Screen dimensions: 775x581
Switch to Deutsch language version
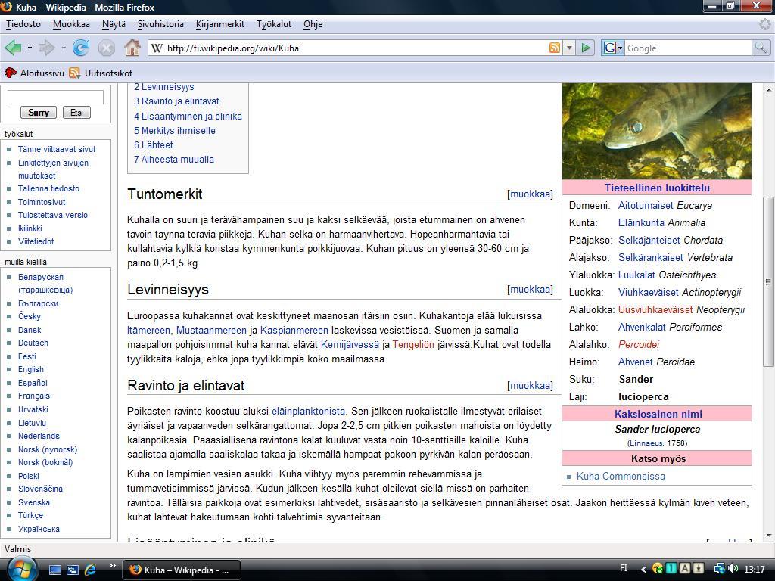(33, 343)
